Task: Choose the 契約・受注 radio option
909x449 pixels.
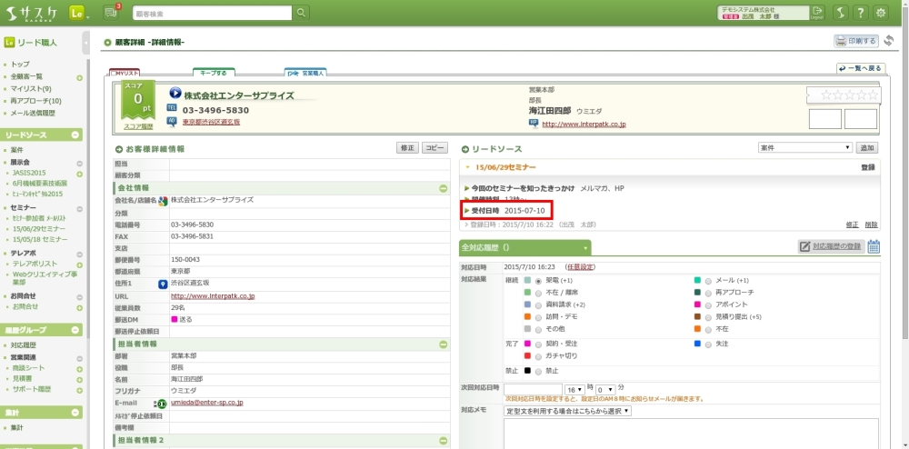Action: tap(538, 344)
